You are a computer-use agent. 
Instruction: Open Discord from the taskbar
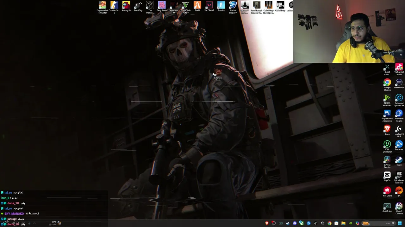pos(295,223)
